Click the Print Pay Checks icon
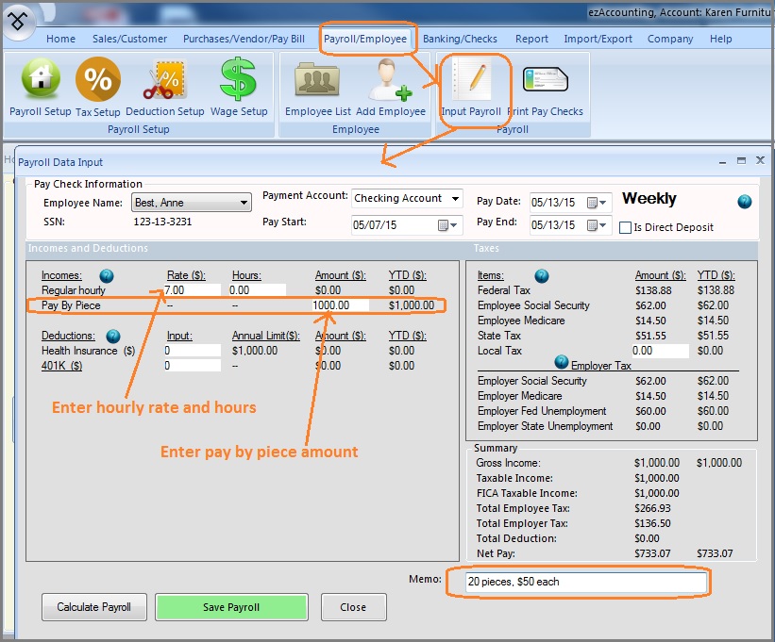 click(x=545, y=79)
